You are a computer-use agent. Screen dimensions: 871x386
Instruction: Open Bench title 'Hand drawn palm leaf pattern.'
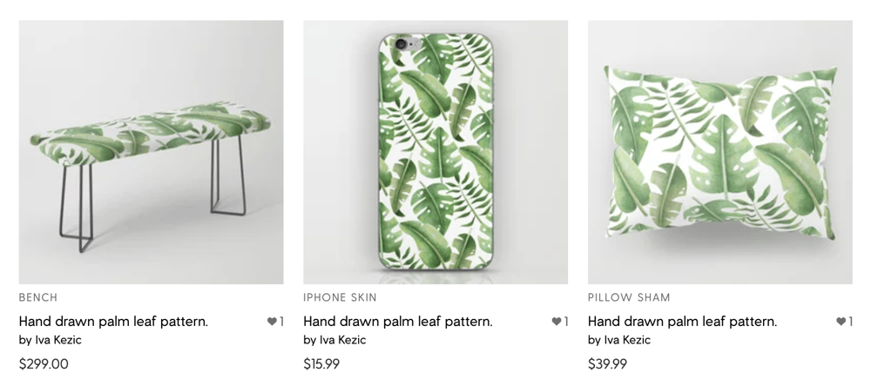pos(113,321)
